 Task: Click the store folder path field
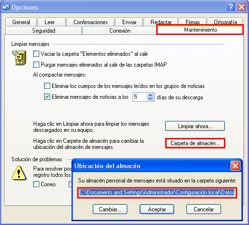click(157, 192)
